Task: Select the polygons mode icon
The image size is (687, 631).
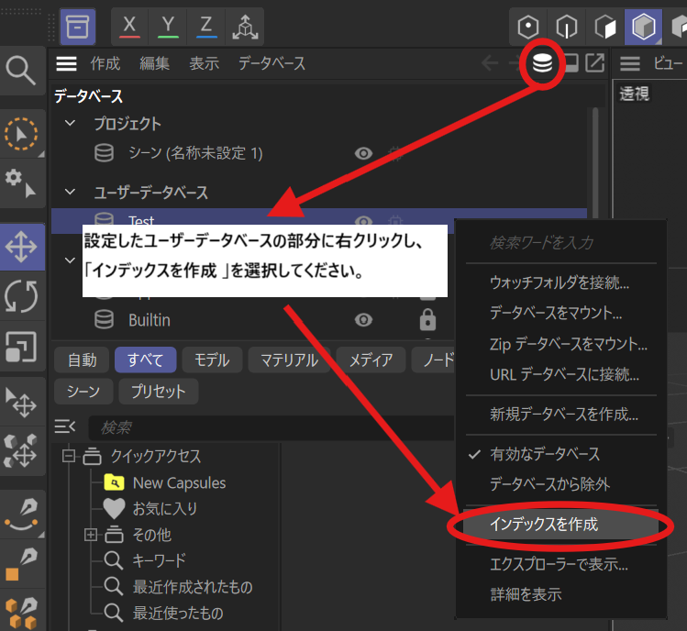Action: pyautogui.click(x=605, y=27)
